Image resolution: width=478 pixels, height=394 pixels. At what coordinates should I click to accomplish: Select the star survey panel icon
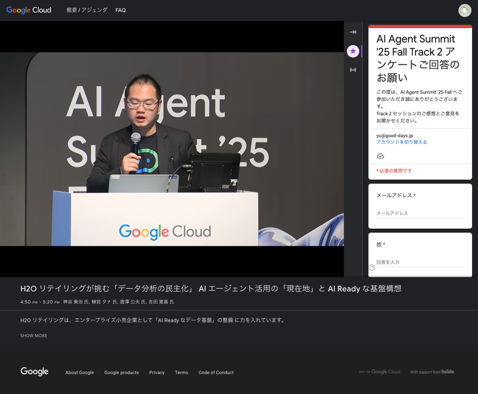[353, 51]
